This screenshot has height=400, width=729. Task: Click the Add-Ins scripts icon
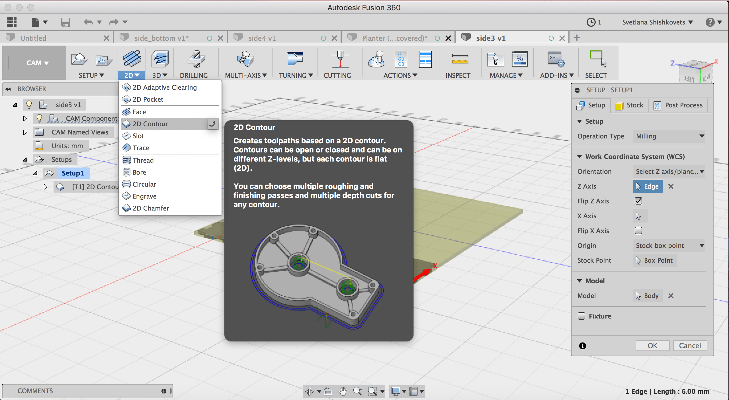[556, 59]
